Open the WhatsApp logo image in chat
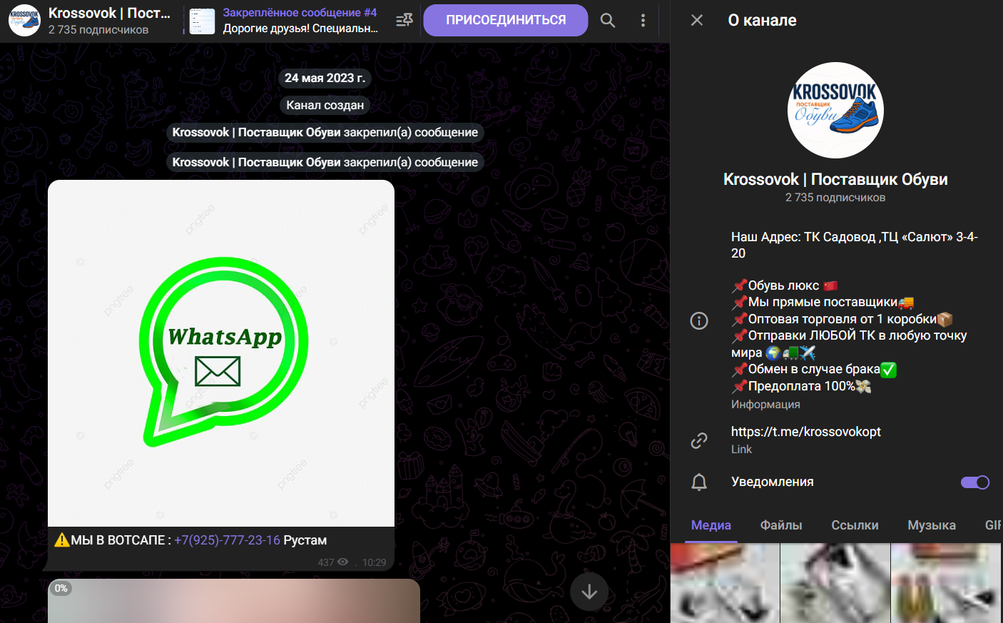Image resolution: width=1003 pixels, height=623 pixels. tap(221, 353)
